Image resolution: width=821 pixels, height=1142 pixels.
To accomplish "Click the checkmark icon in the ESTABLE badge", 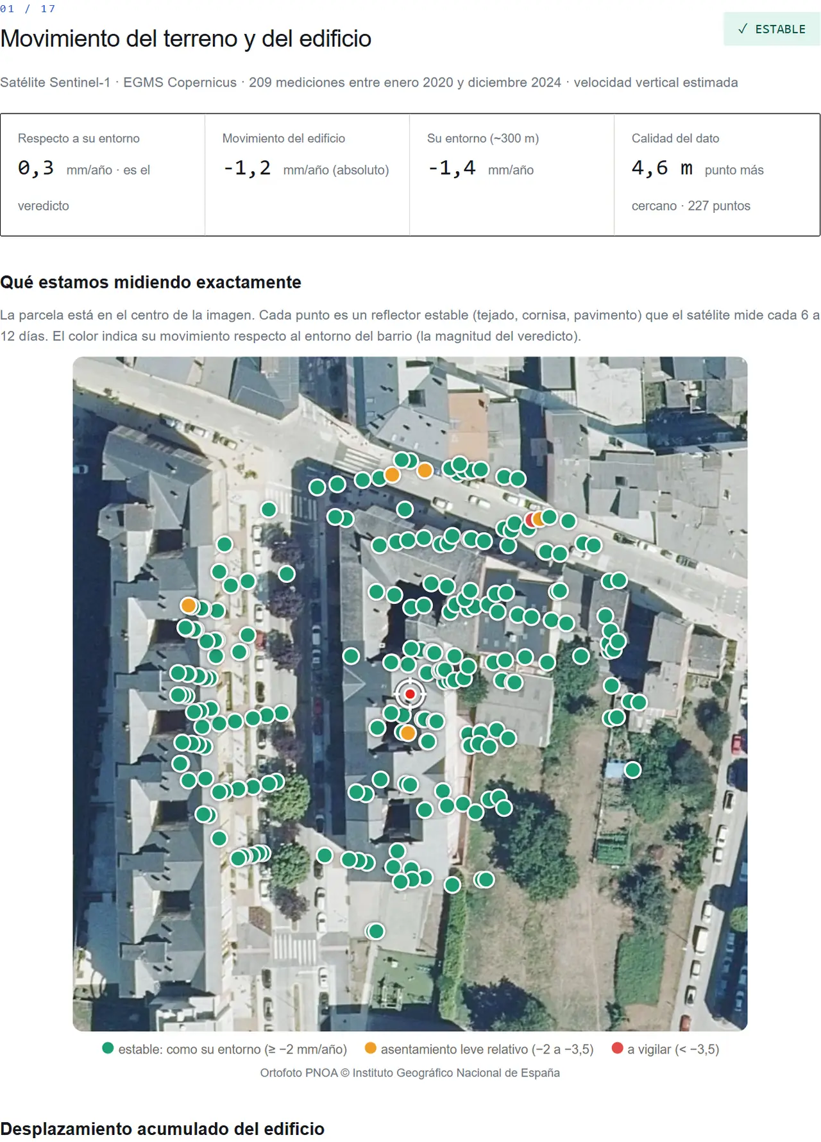I will [743, 29].
